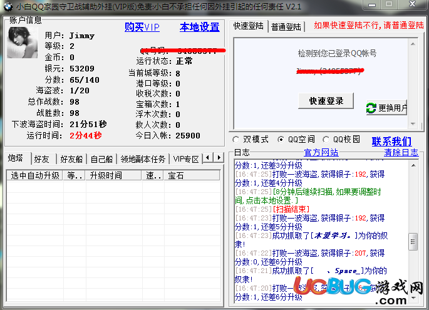Click the 运行状态 value 正常

184,61
